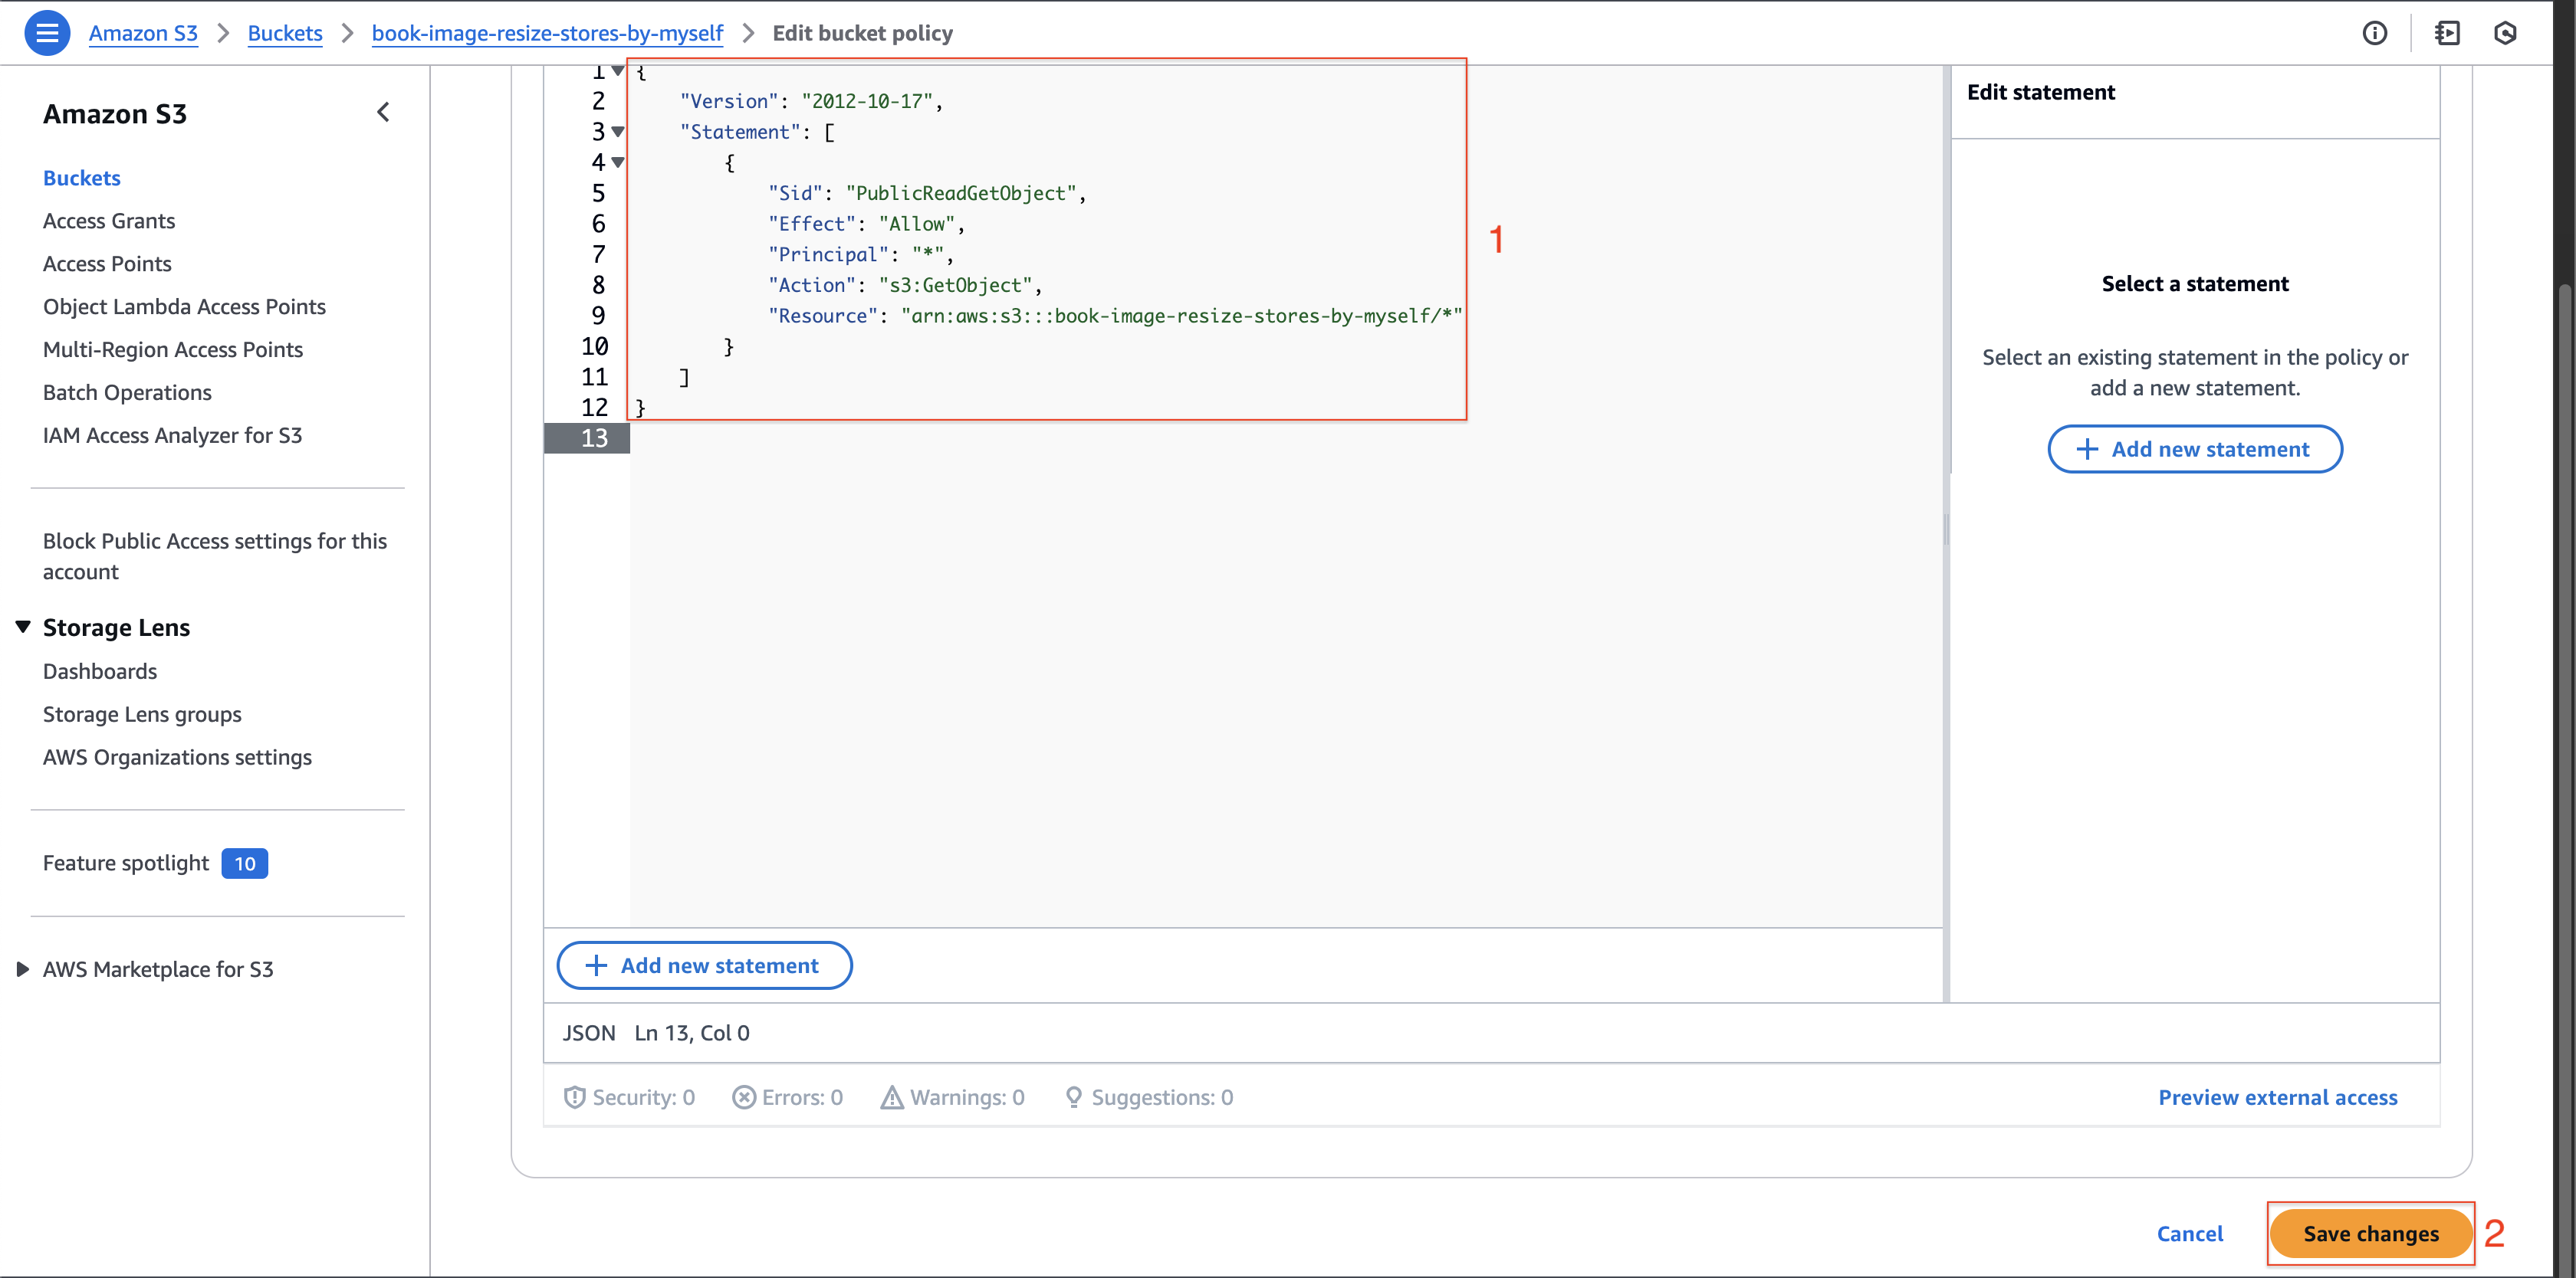Open IAM Access Analyzer for S3
The image size is (2576, 1278).
coord(172,436)
